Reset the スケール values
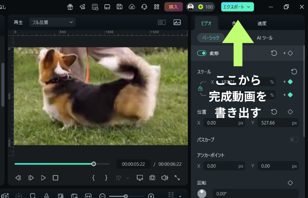Viewport: 308px width, 198px height. coord(294,71)
